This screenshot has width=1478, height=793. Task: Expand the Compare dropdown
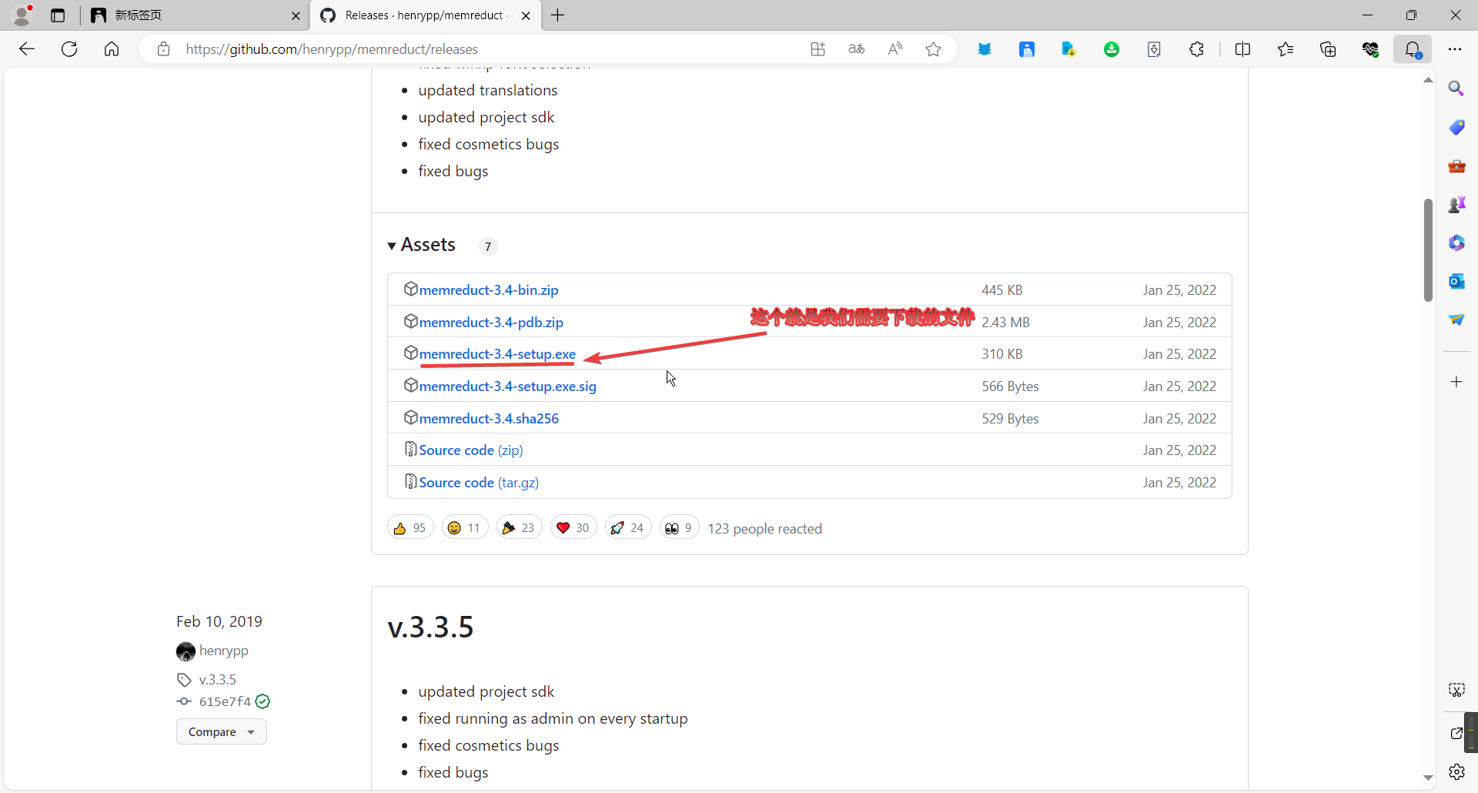click(221, 731)
